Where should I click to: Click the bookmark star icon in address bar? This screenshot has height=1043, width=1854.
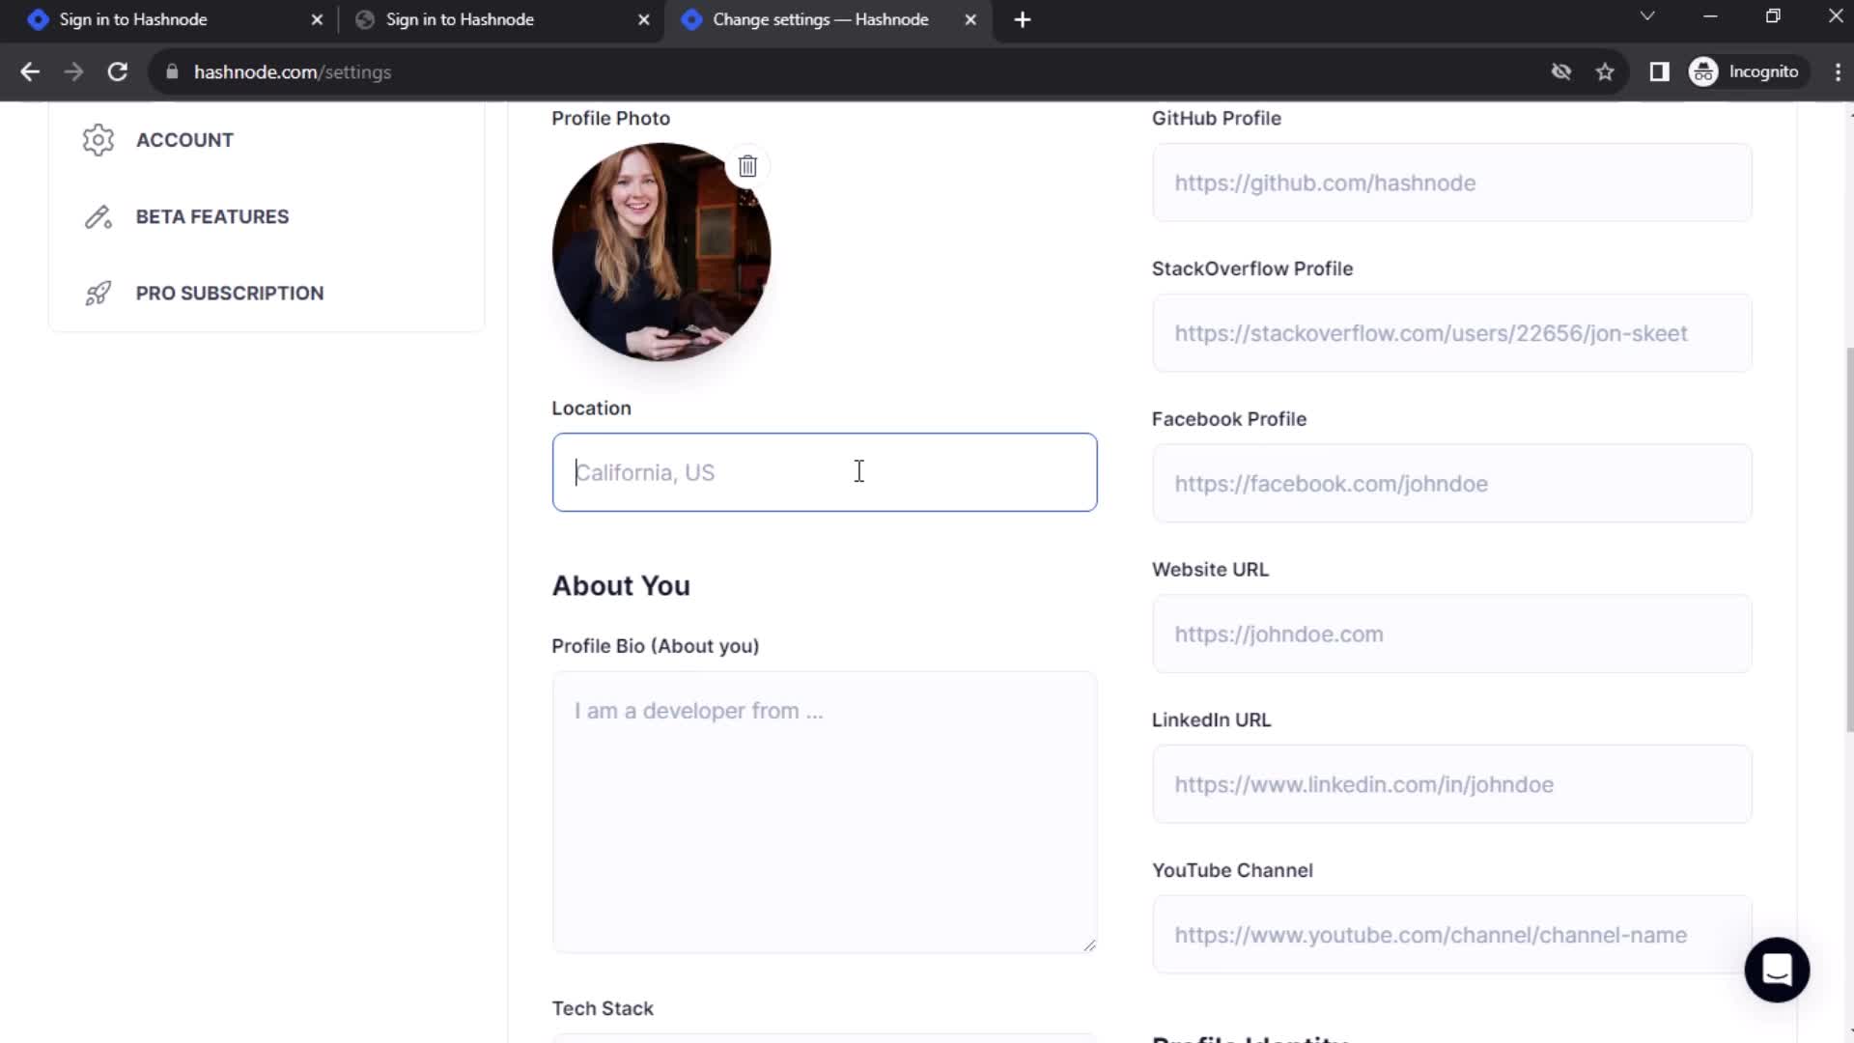tap(1607, 71)
